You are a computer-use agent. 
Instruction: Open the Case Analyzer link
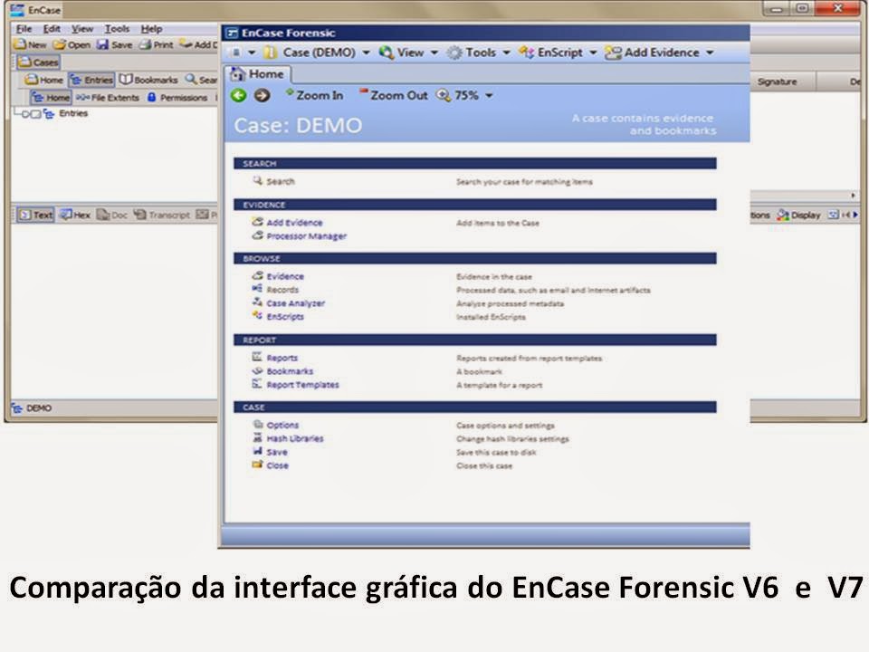[x=295, y=303]
